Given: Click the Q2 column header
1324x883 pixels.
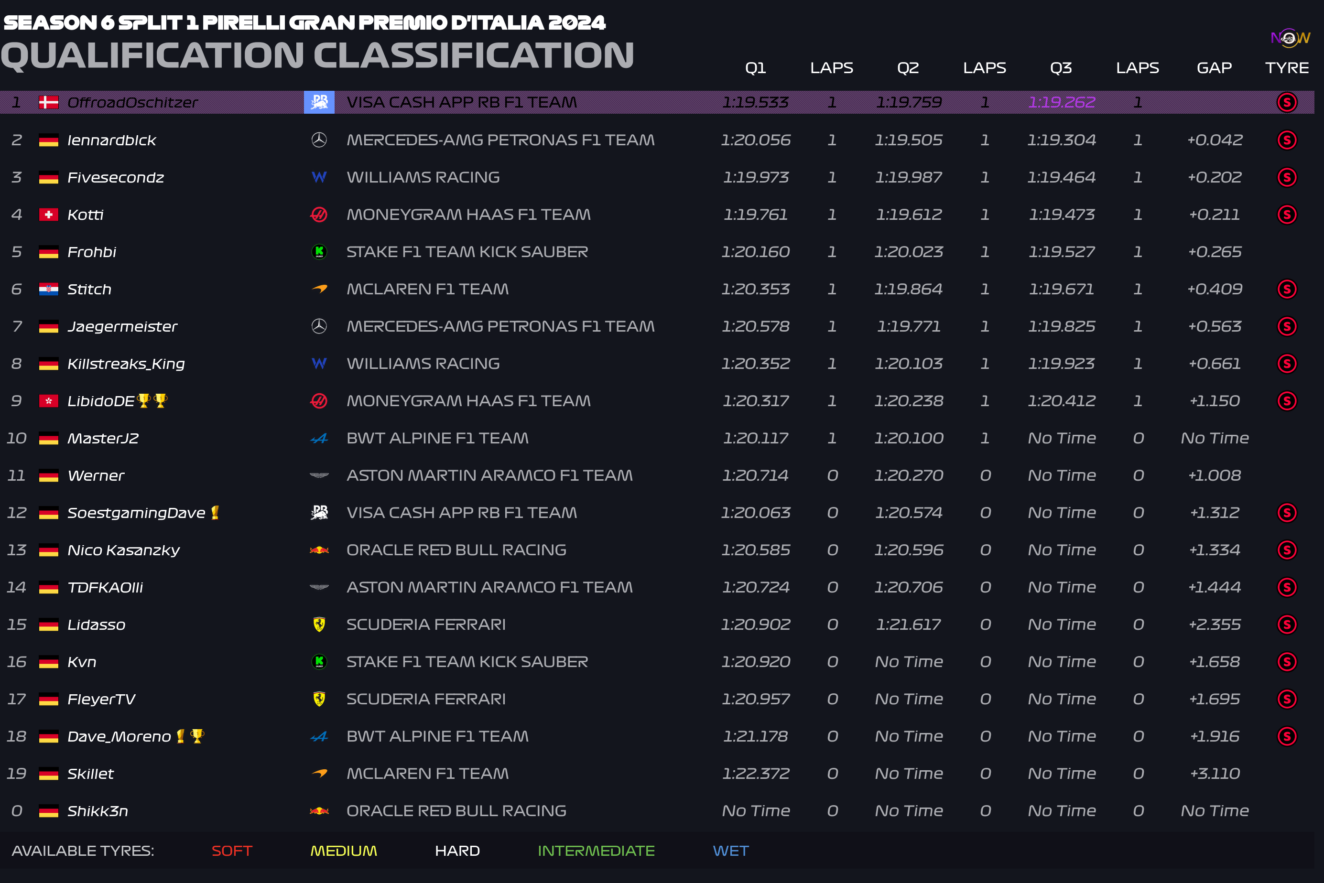Looking at the screenshot, I should (x=908, y=68).
